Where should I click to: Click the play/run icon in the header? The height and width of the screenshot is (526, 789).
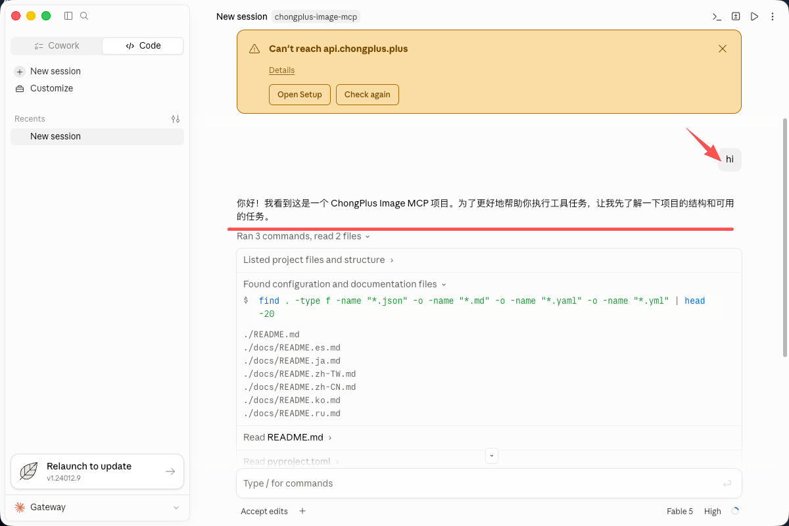point(755,16)
